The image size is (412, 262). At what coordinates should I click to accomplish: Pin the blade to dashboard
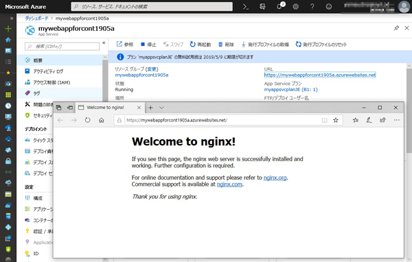[x=396, y=28]
